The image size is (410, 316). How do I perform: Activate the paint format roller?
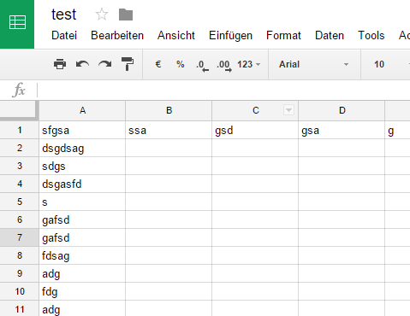coord(128,64)
